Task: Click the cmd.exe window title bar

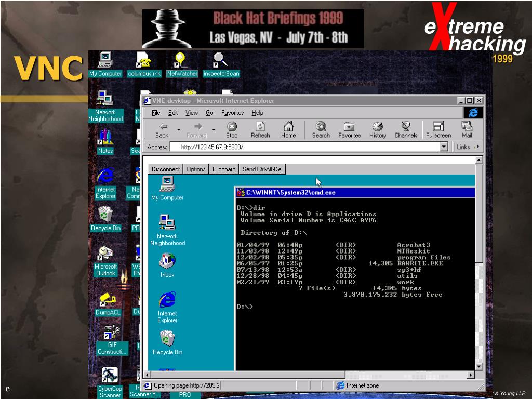Action: pyautogui.click(x=355, y=192)
